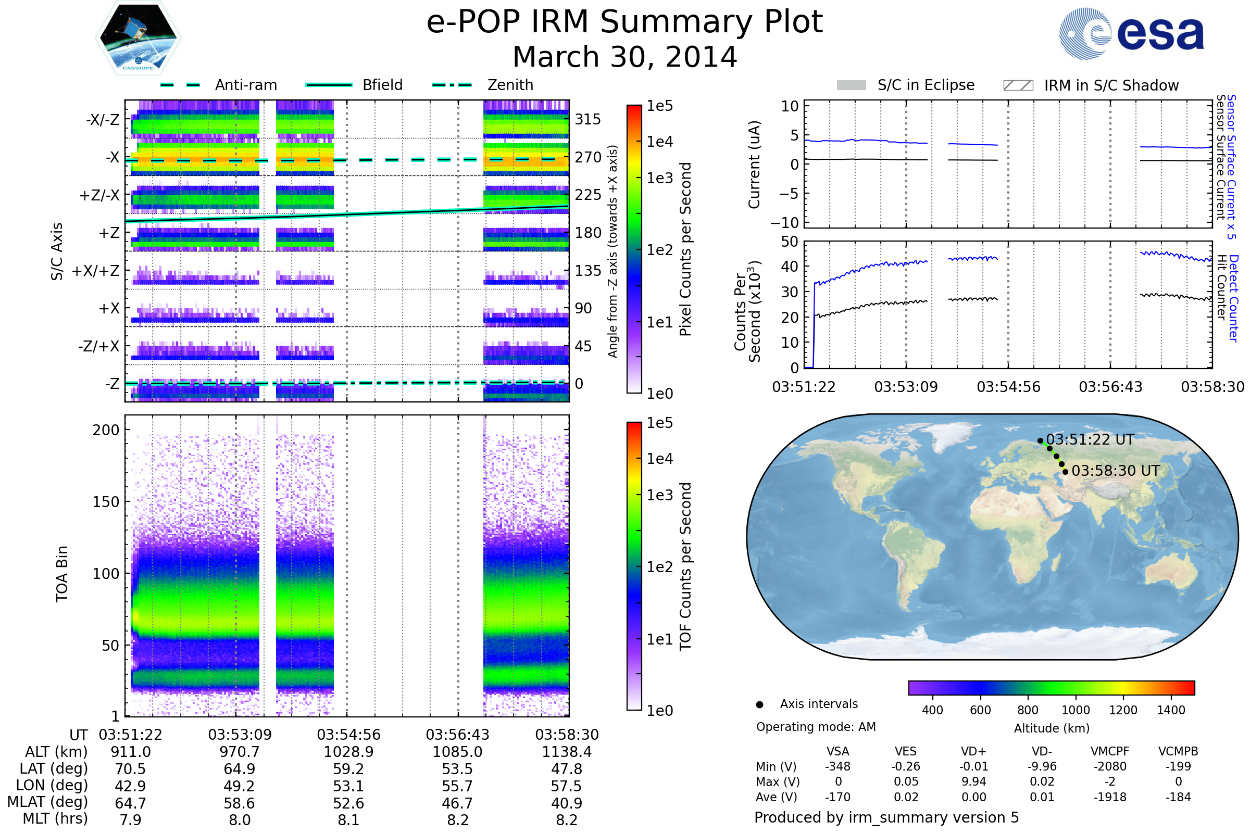The height and width of the screenshot is (833, 1250).
Task: Click the ESA logo
Action: [x=1131, y=33]
